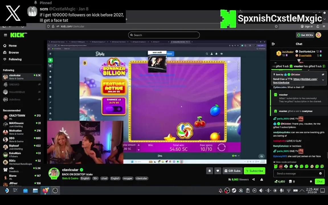Collapse chat with the arrow icon
328x205 pixels.
pyautogui.click(x=273, y=44)
